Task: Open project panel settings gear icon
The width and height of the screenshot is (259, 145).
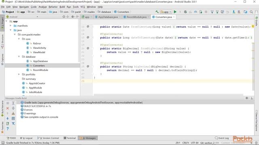Action: click(x=72, y=17)
